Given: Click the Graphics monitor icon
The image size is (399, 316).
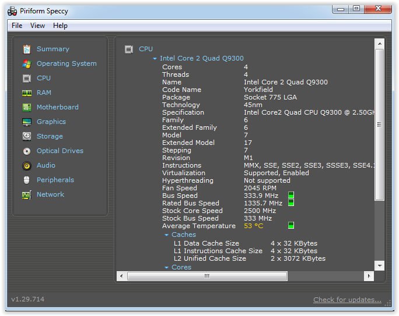Looking at the screenshot, I should (27, 122).
